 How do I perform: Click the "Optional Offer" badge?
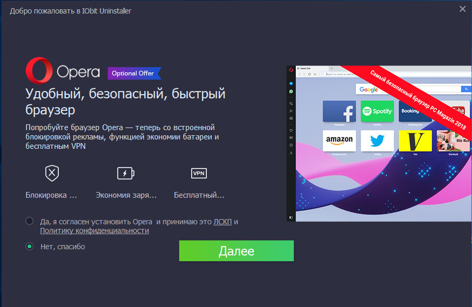click(x=134, y=73)
